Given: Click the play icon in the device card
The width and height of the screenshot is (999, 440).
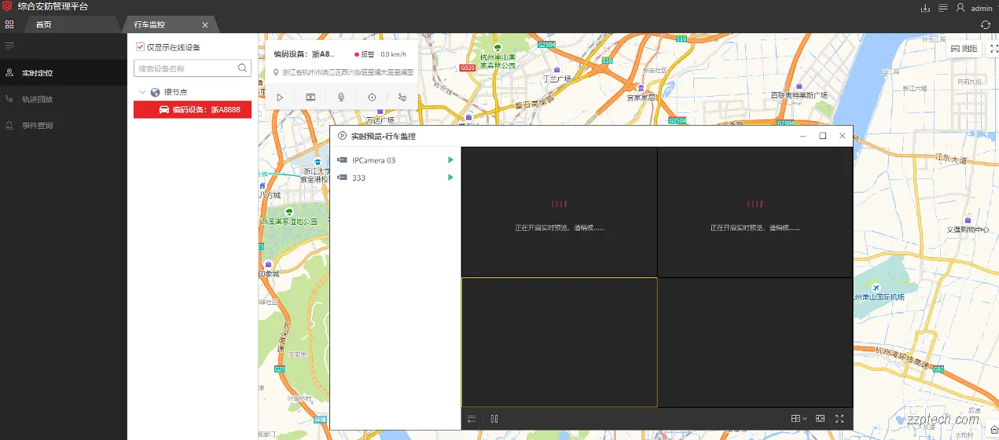Looking at the screenshot, I should [x=280, y=97].
